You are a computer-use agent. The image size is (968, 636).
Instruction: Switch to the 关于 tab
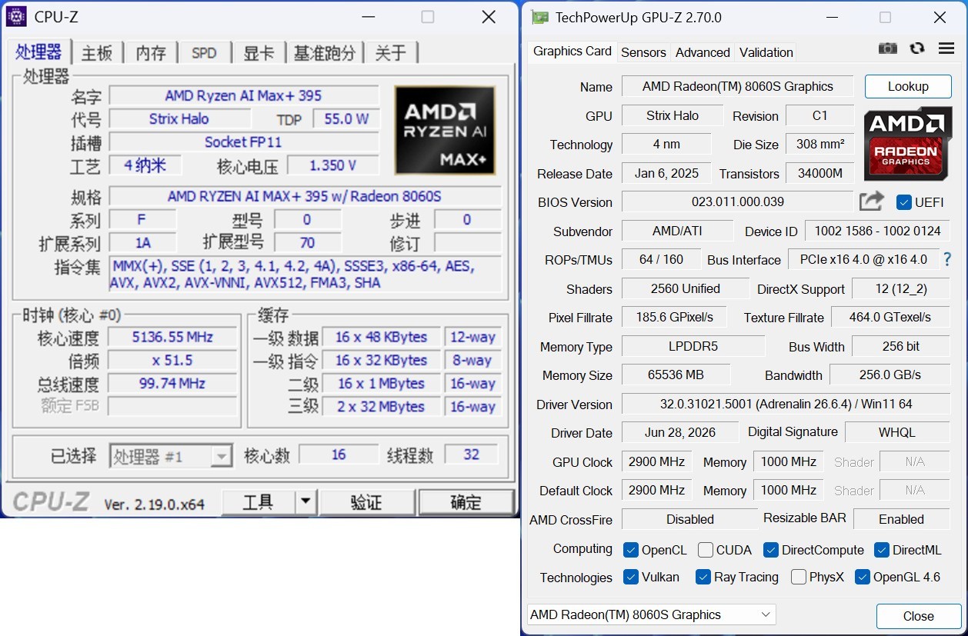[390, 53]
